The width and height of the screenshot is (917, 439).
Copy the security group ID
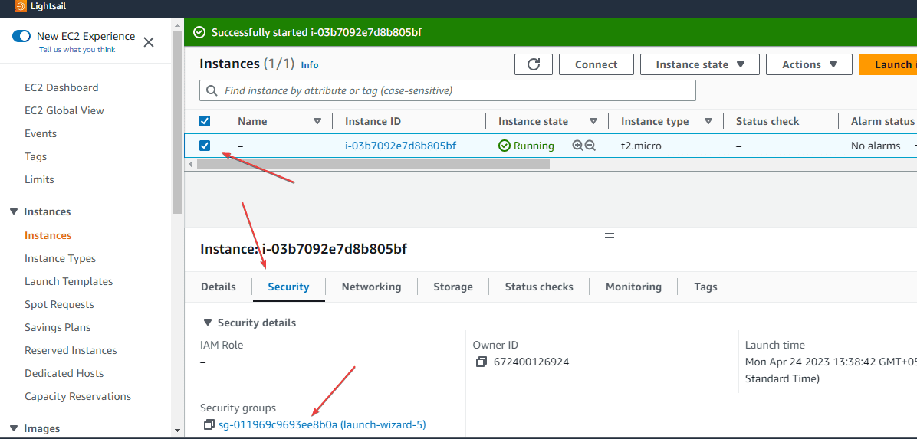(209, 425)
